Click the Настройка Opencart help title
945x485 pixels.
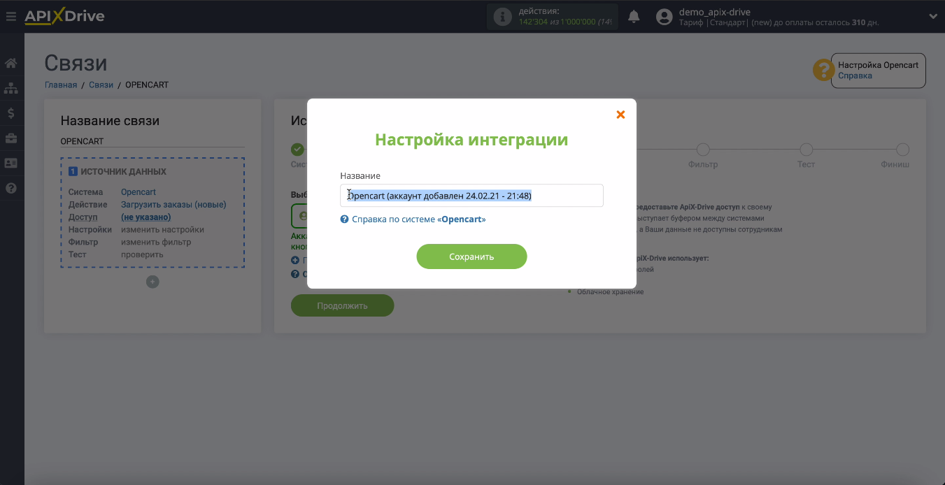(878, 65)
